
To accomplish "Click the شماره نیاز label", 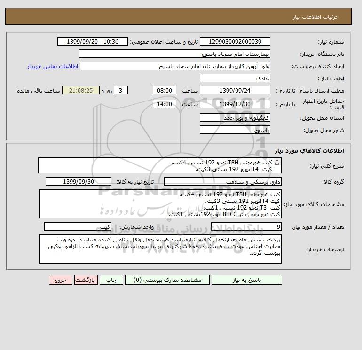I will pos(331,42).
